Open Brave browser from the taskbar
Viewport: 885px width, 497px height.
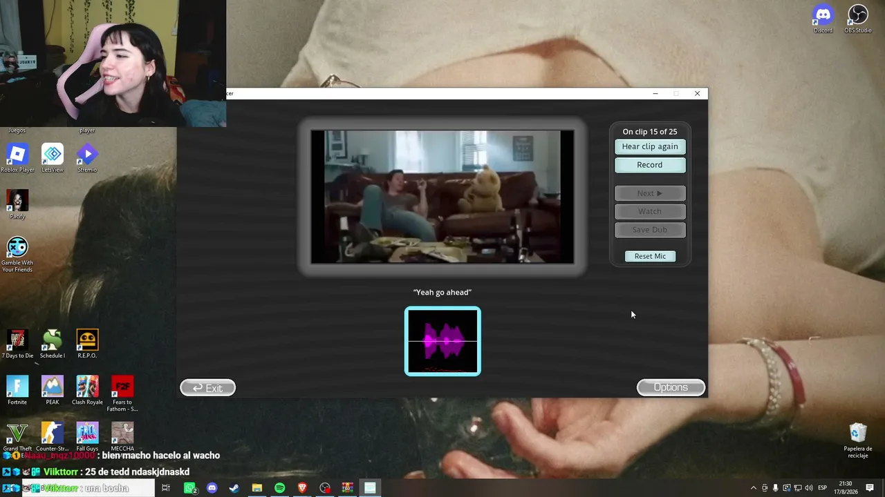tap(302, 488)
